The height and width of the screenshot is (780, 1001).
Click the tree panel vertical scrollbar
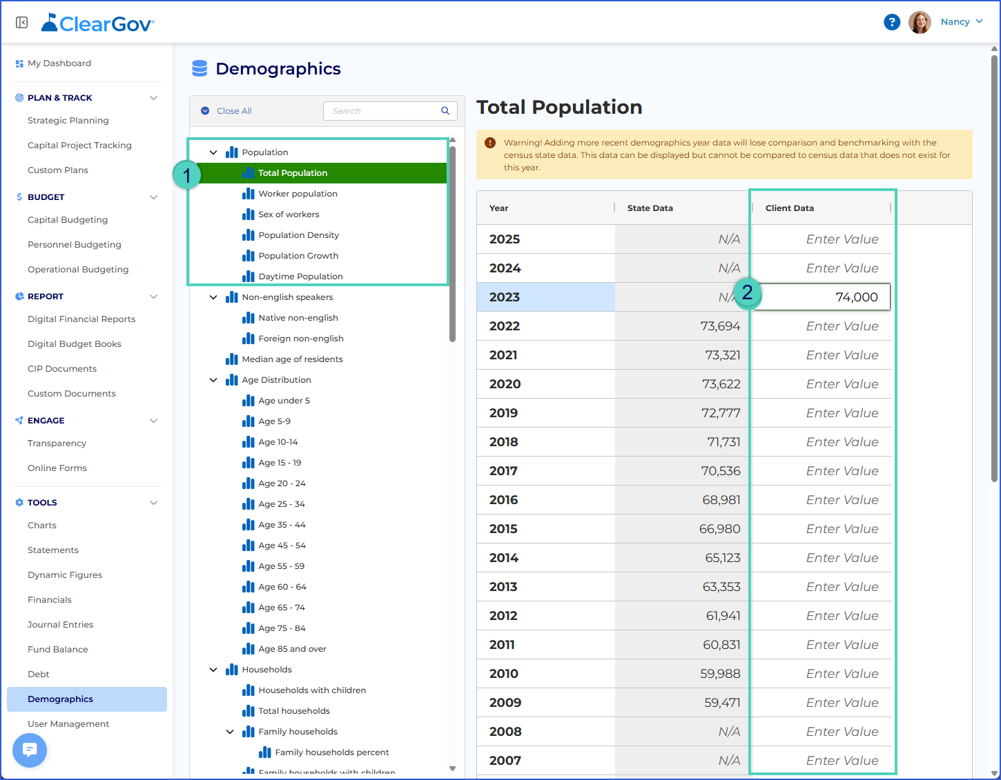coord(452,243)
